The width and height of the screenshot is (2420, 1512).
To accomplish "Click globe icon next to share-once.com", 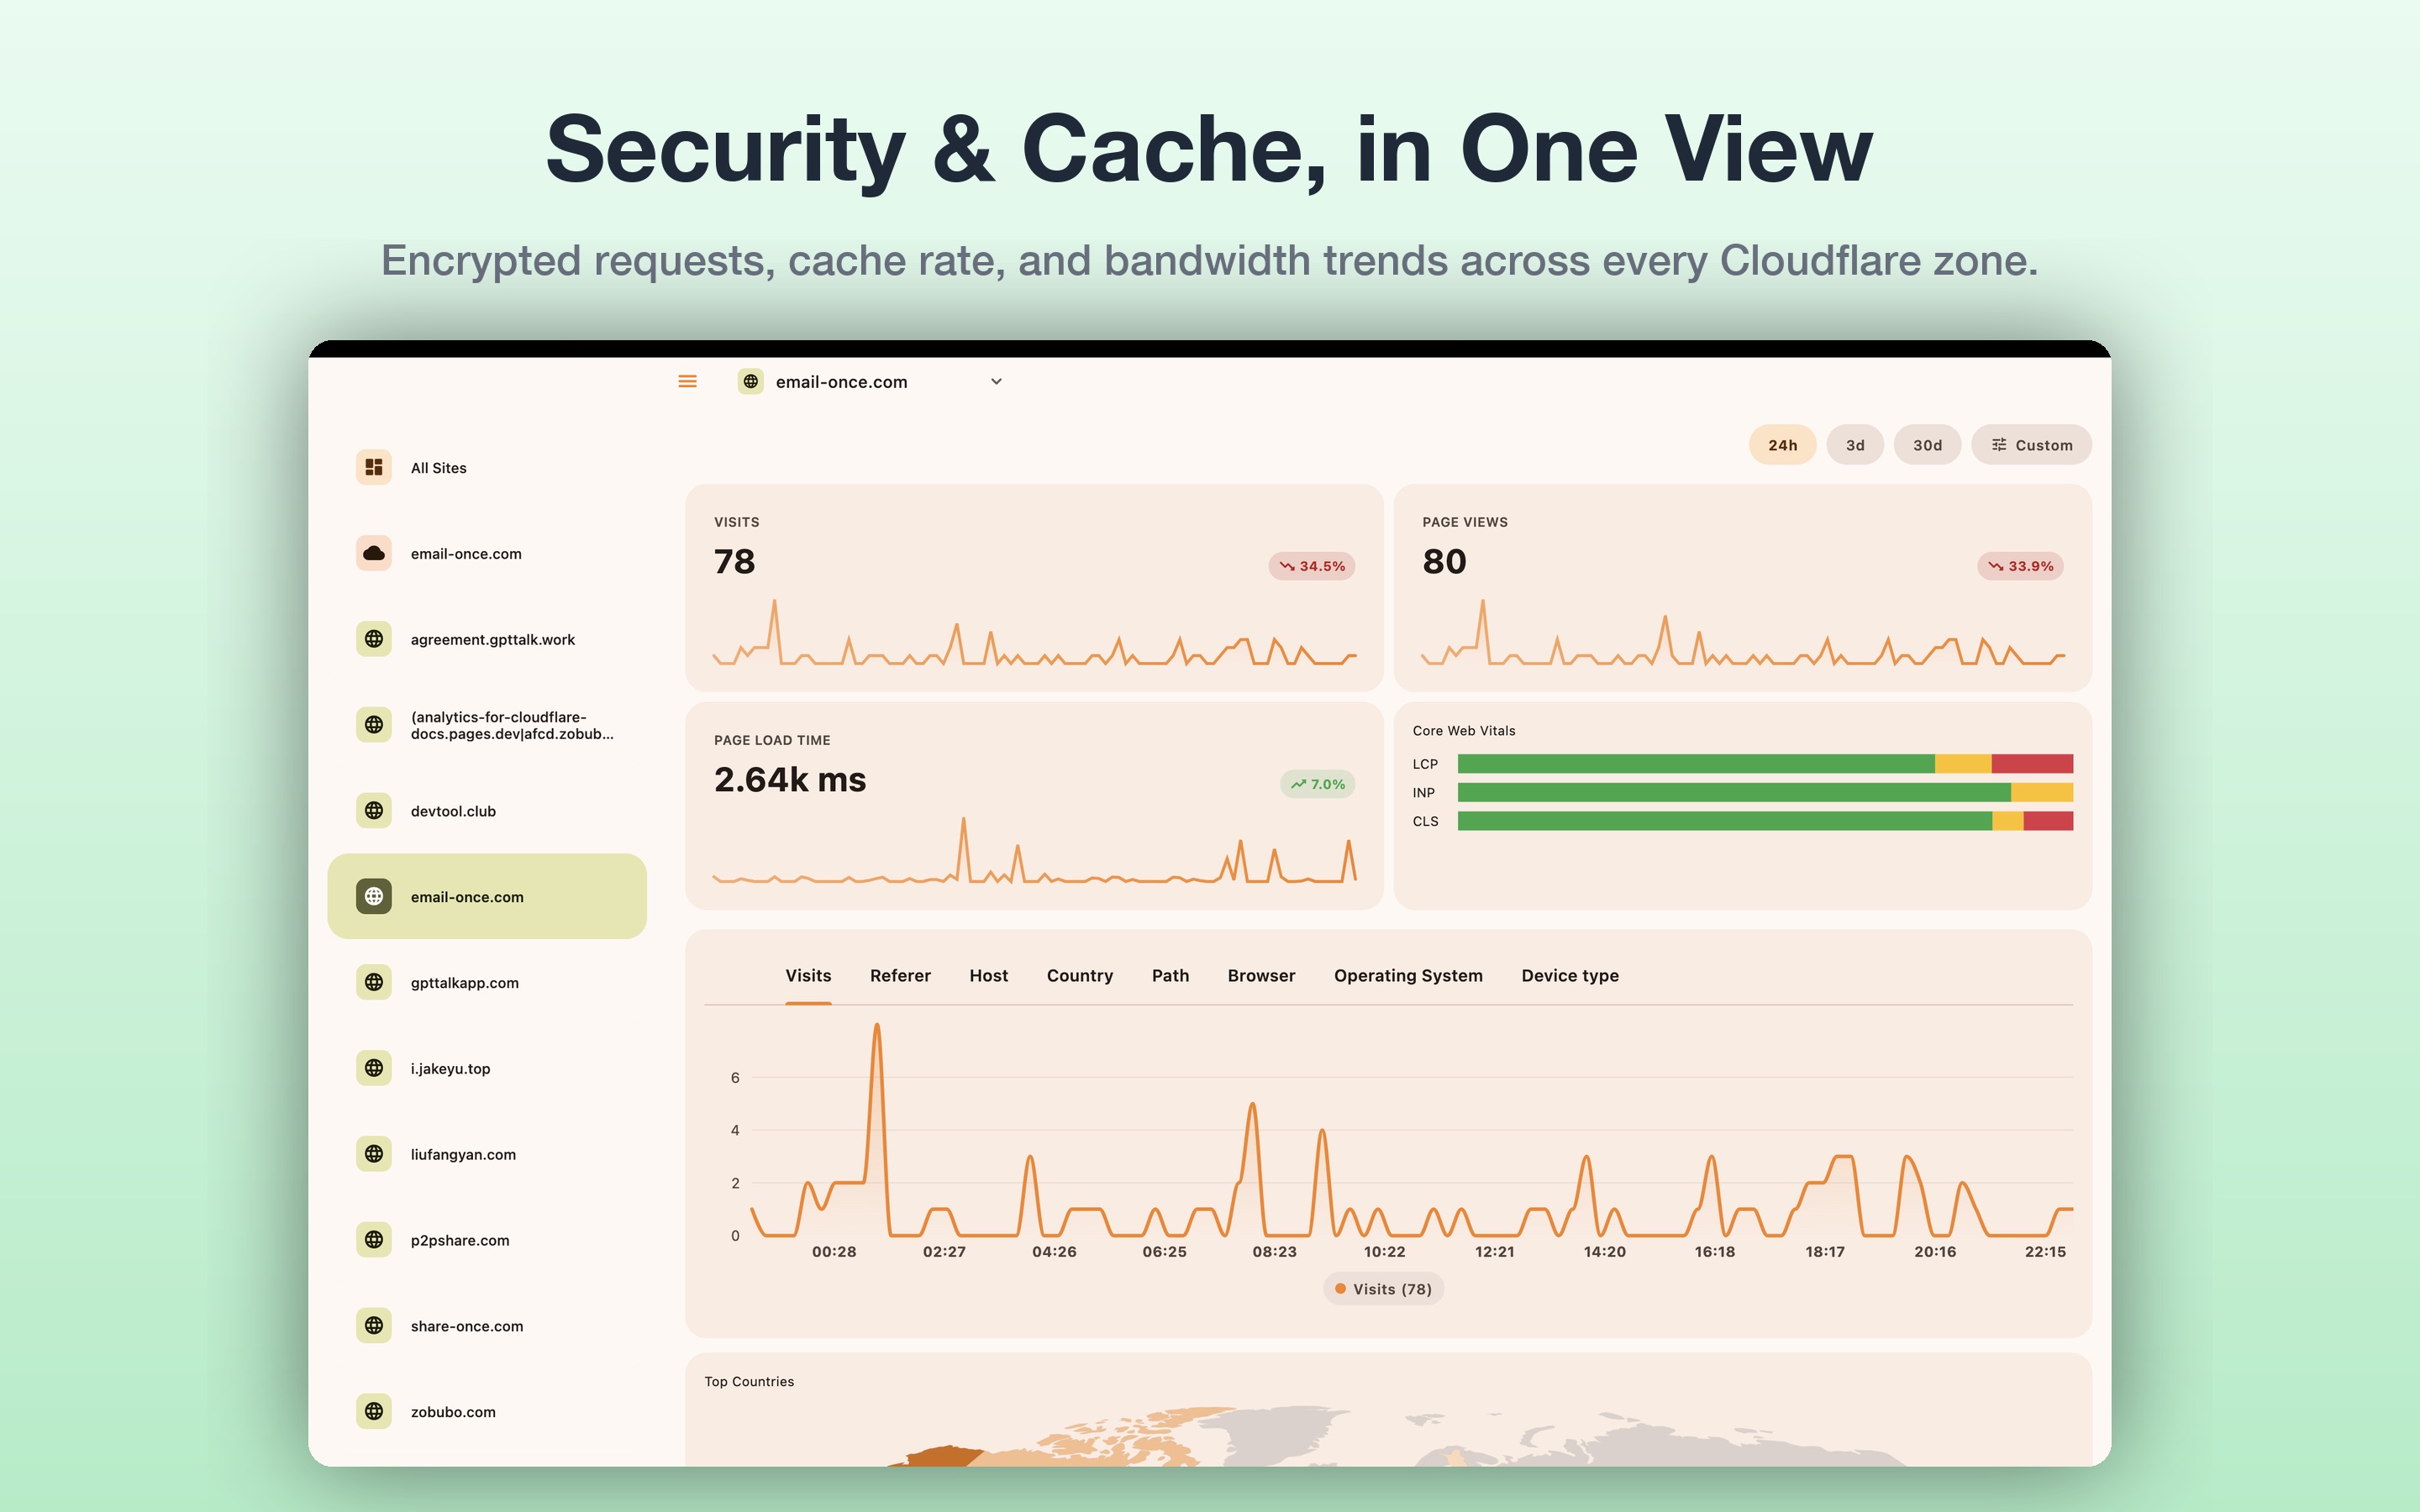I will [374, 1326].
